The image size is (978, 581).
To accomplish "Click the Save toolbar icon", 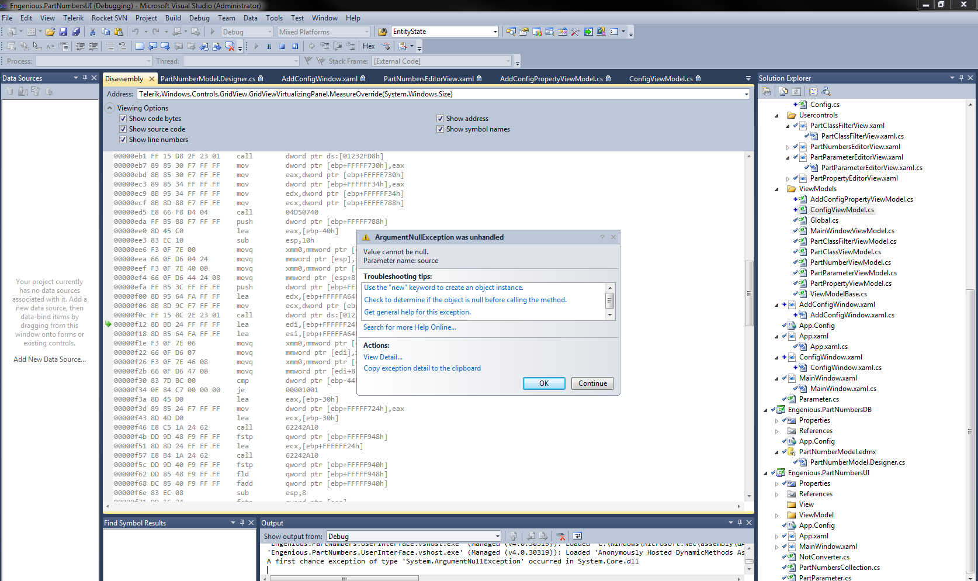I will tap(63, 32).
